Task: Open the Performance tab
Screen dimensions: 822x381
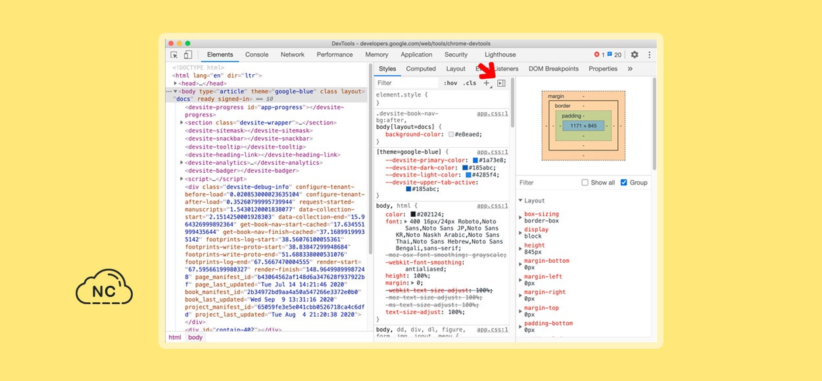Action: 335,55
